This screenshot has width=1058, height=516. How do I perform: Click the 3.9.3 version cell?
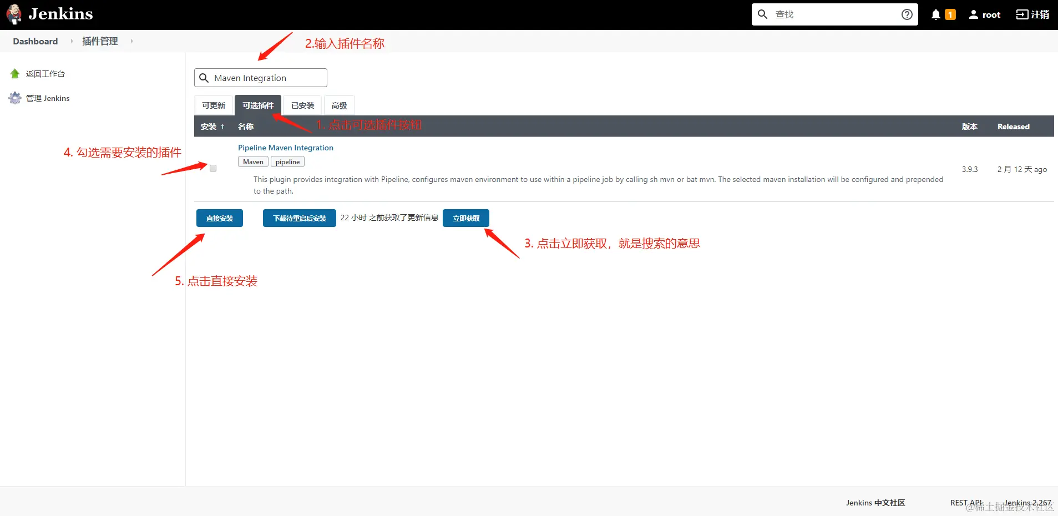tap(970, 169)
